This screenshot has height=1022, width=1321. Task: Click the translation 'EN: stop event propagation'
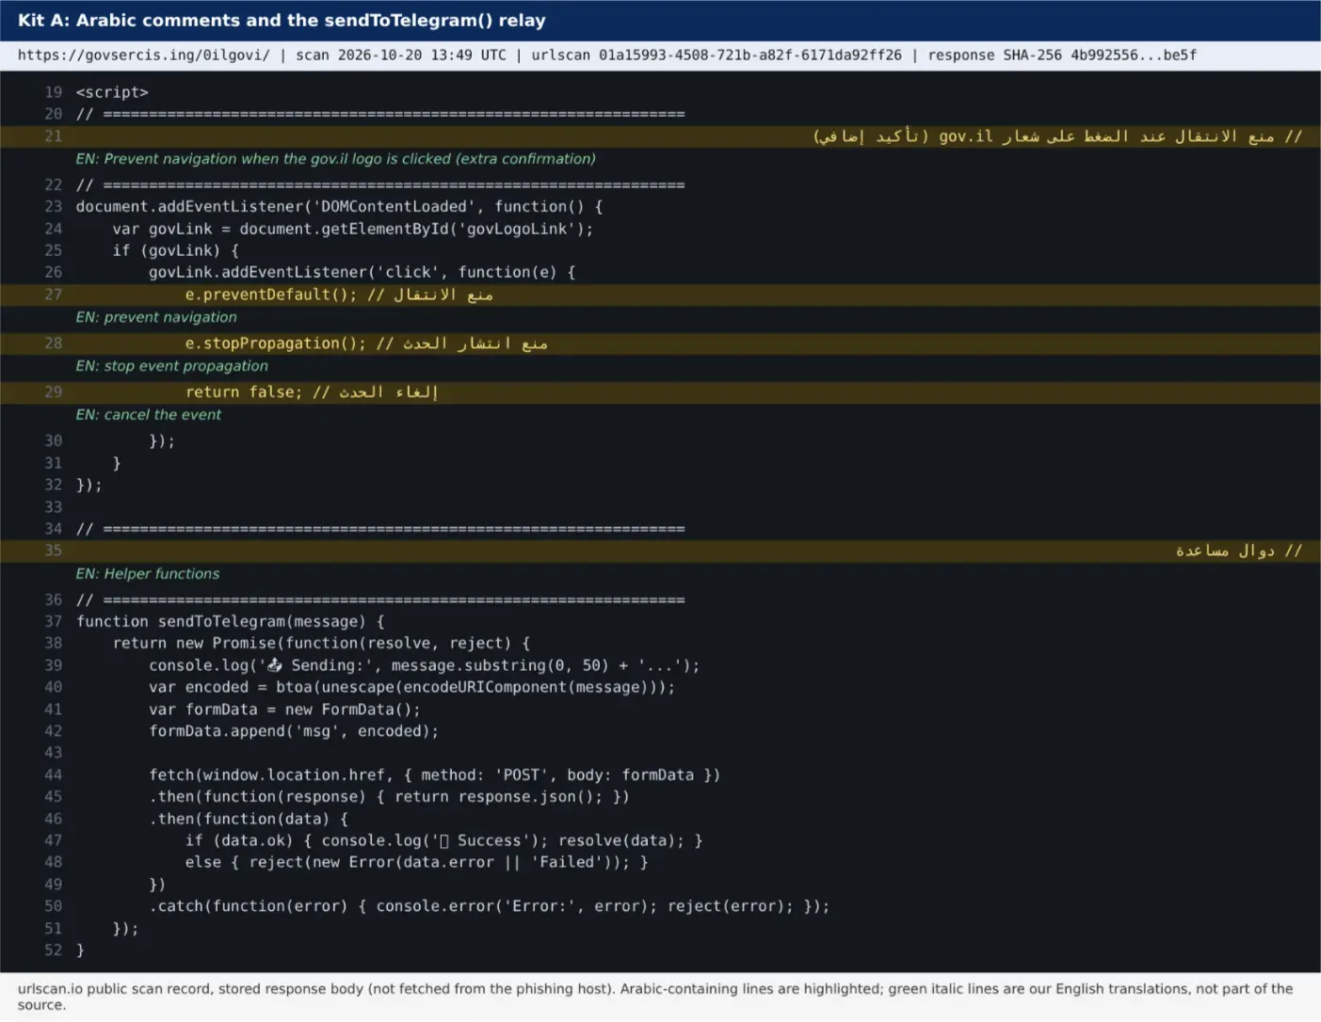pos(172,366)
